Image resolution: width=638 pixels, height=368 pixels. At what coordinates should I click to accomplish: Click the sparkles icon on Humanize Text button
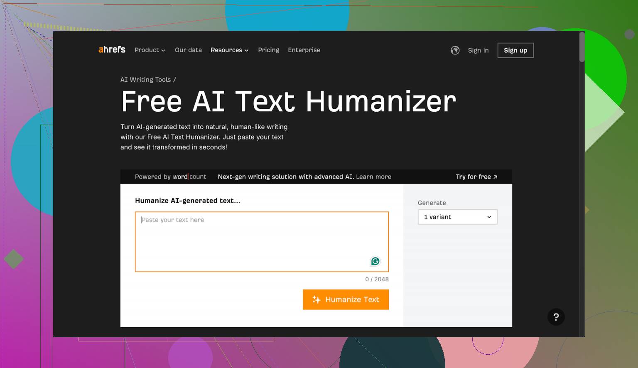click(x=316, y=299)
